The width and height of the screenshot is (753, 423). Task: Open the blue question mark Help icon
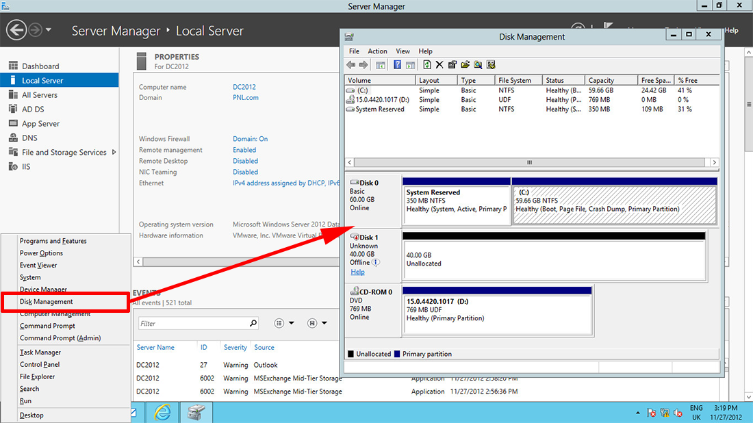point(397,65)
